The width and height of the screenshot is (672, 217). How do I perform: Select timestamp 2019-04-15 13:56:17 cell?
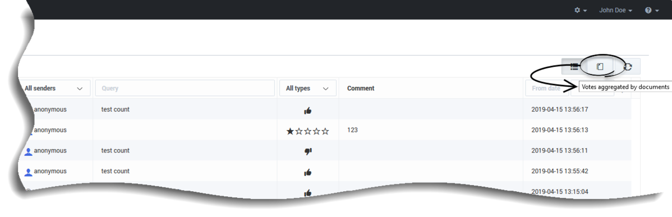(560, 109)
